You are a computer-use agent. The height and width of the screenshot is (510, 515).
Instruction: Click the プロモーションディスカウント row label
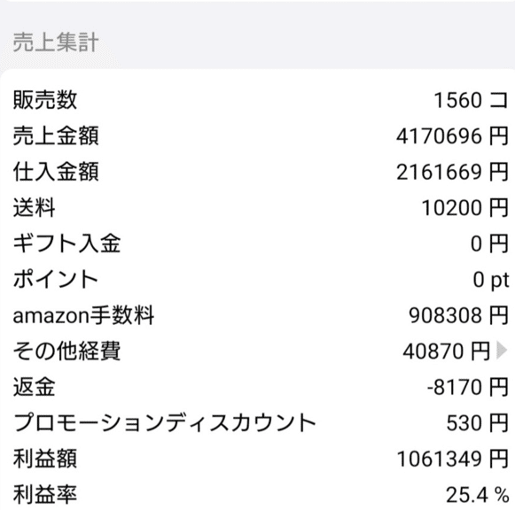pyautogui.click(x=165, y=422)
